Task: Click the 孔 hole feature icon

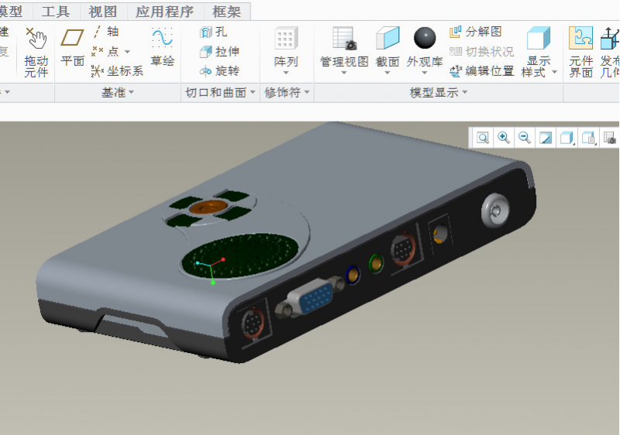Action: pyautogui.click(x=214, y=32)
